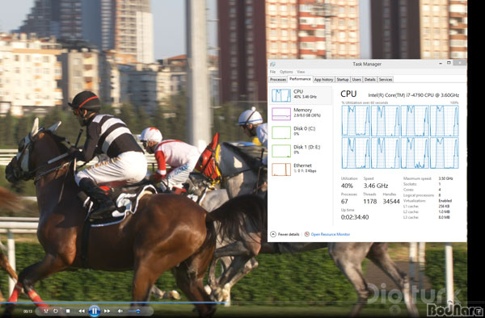The height and width of the screenshot is (318, 485).
Task: Toggle repeat mode in player
Action: click(x=56, y=312)
